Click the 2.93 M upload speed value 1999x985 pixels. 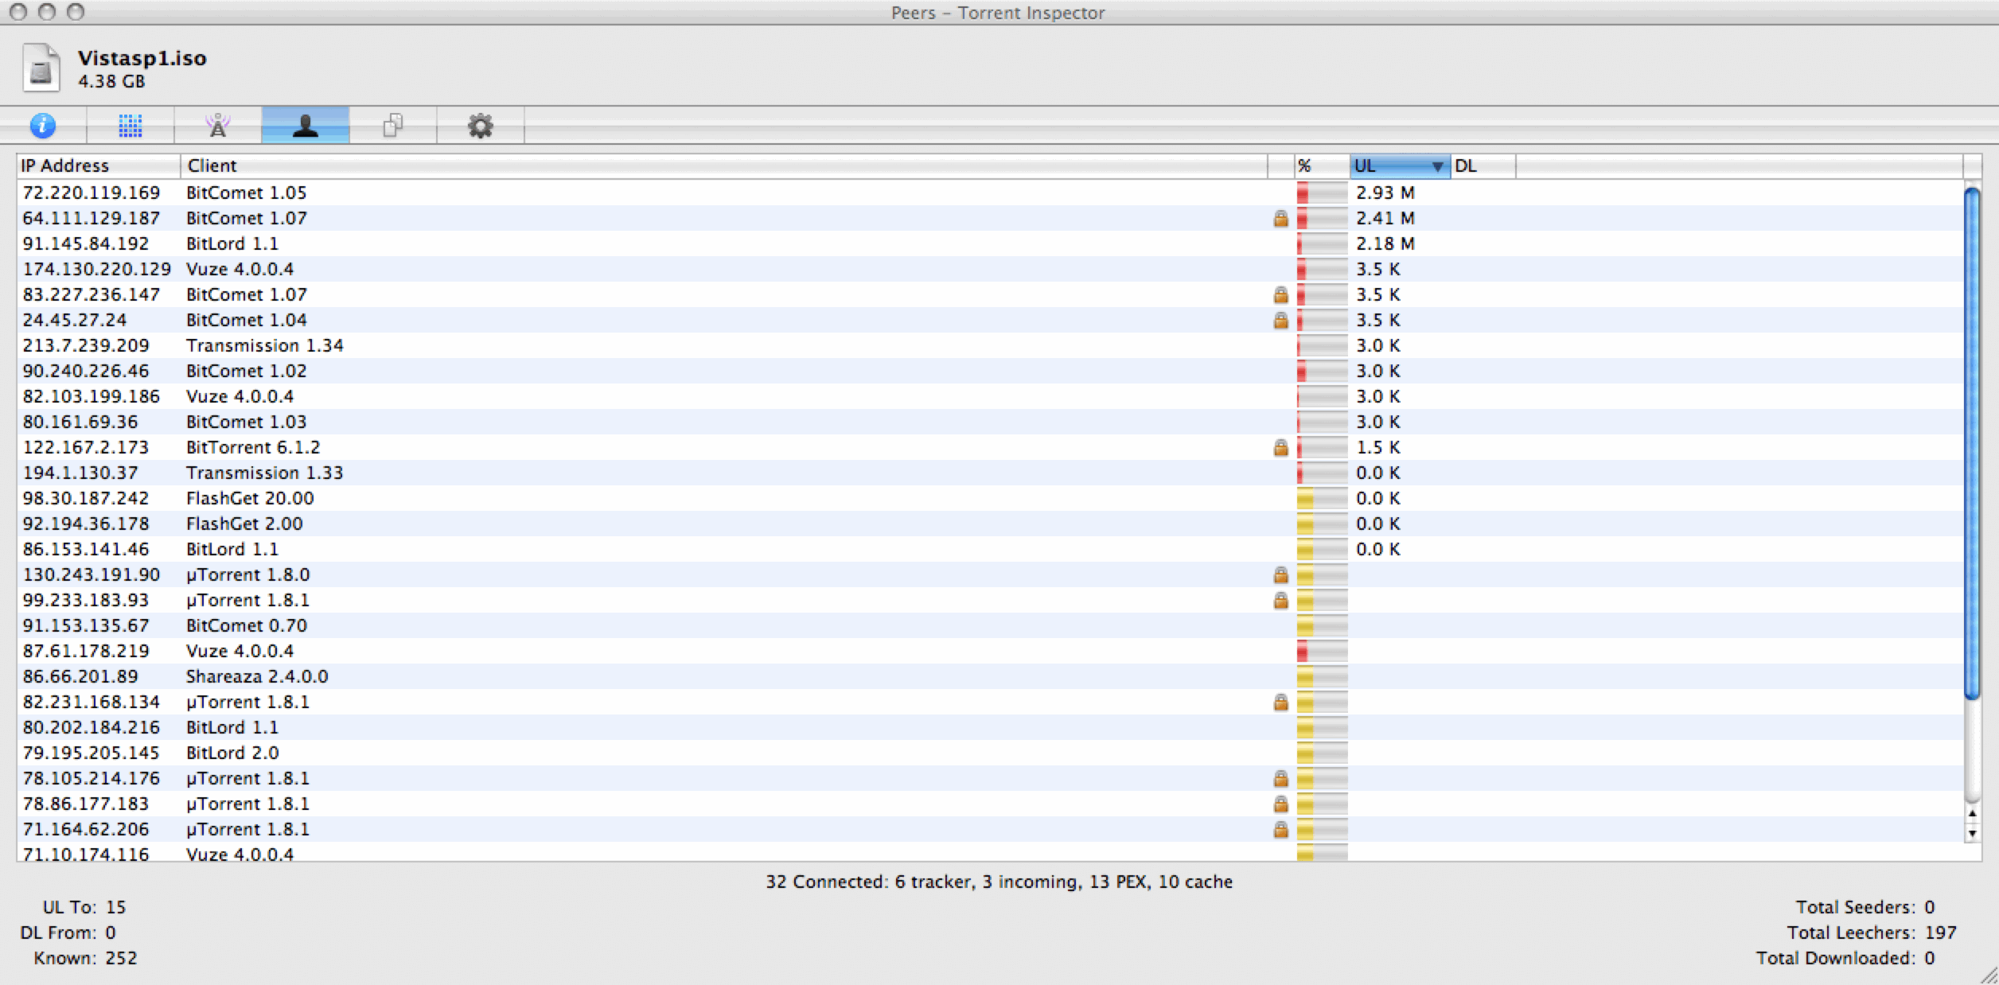tap(1385, 193)
